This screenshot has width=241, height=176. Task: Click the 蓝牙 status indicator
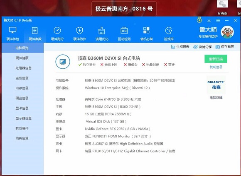[x=170, y=65]
